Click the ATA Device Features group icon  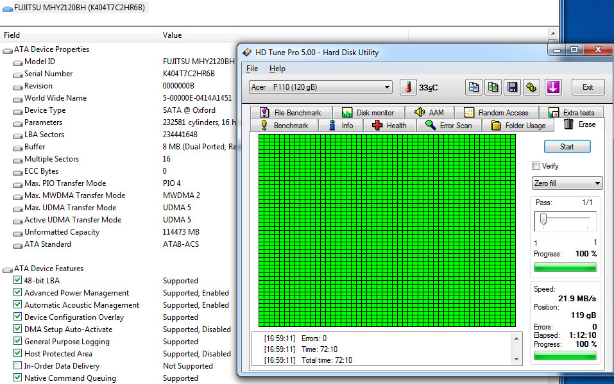[8, 269]
